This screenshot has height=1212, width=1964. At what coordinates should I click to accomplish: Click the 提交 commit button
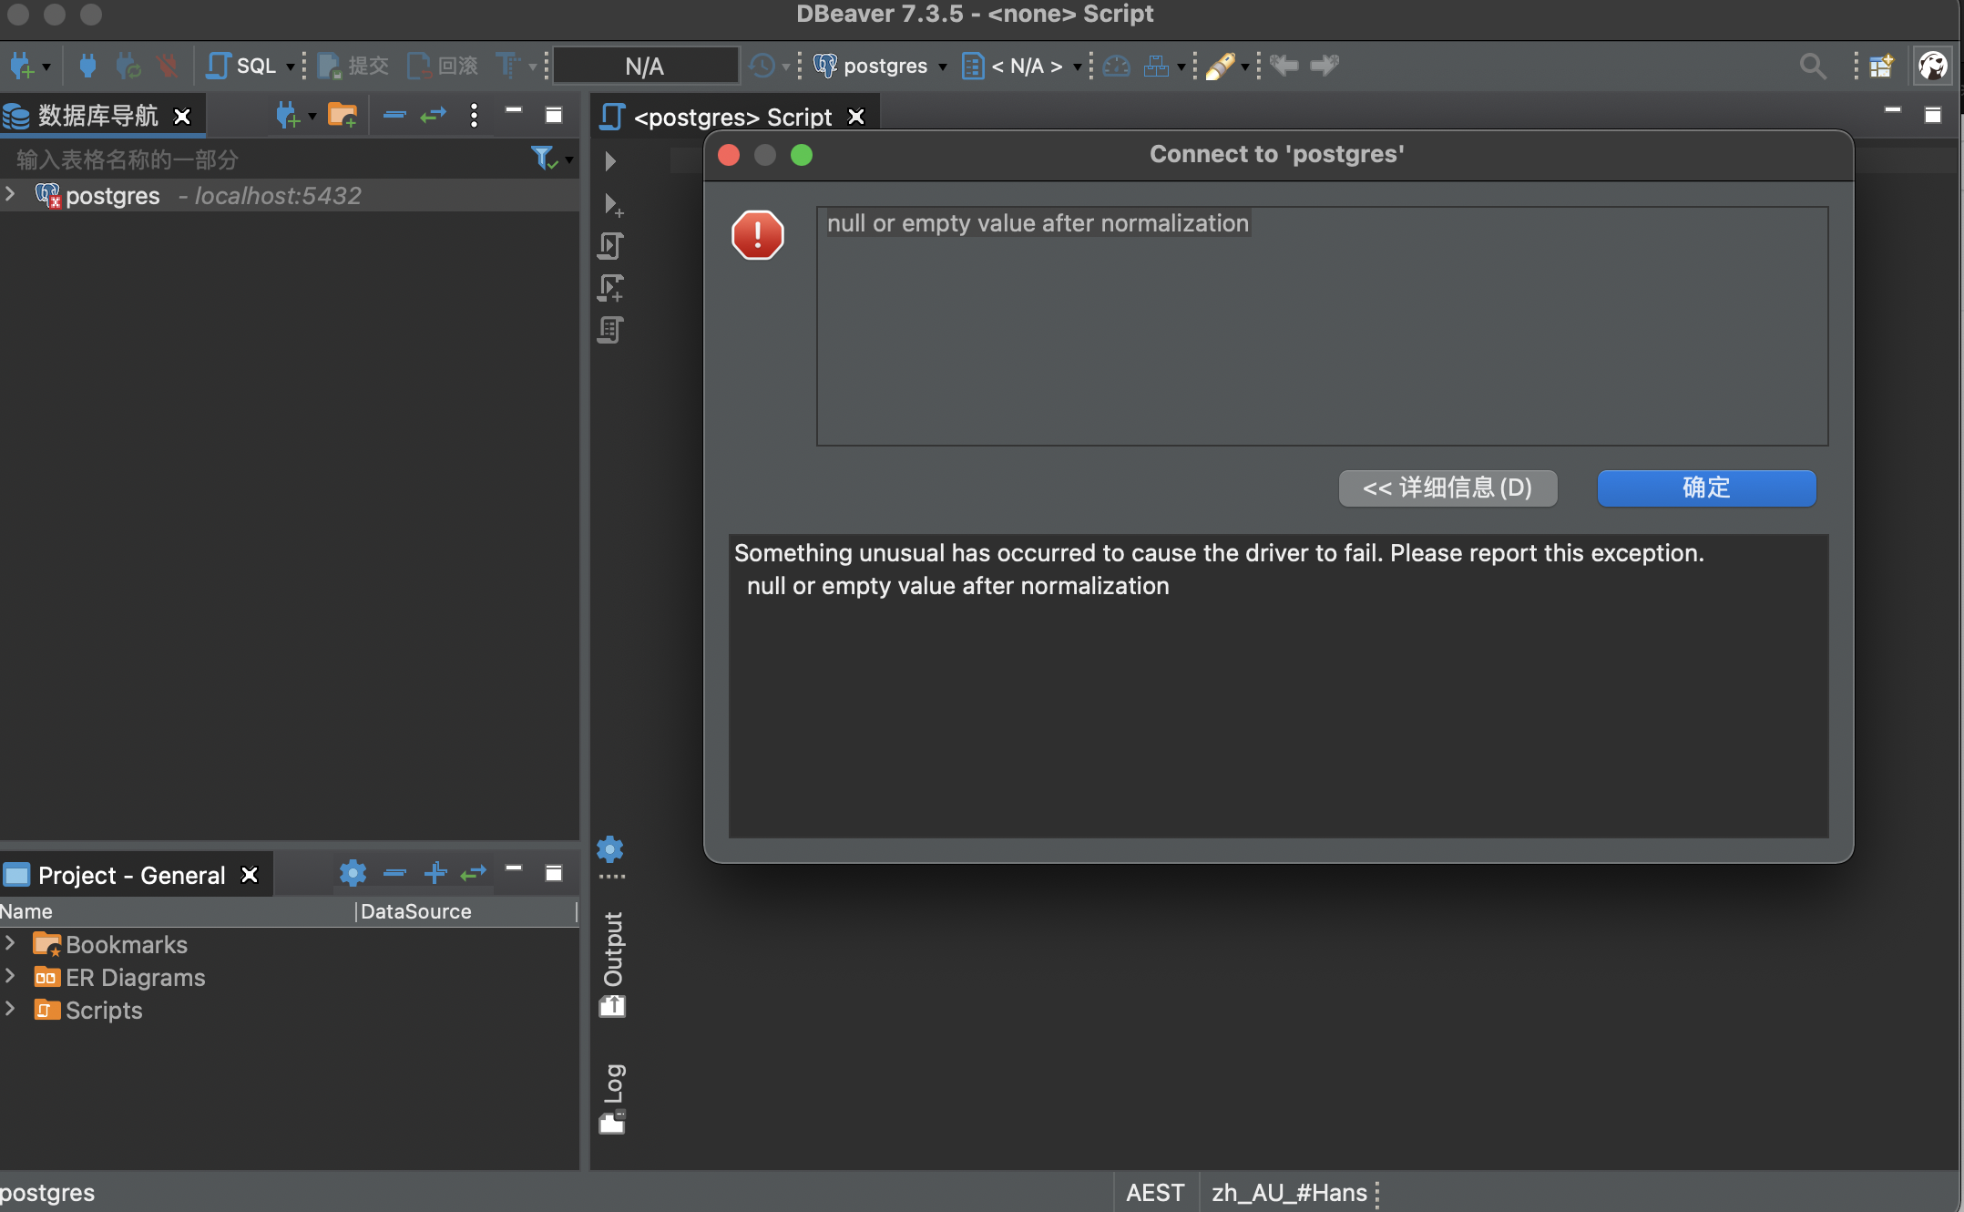(x=353, y=66)
